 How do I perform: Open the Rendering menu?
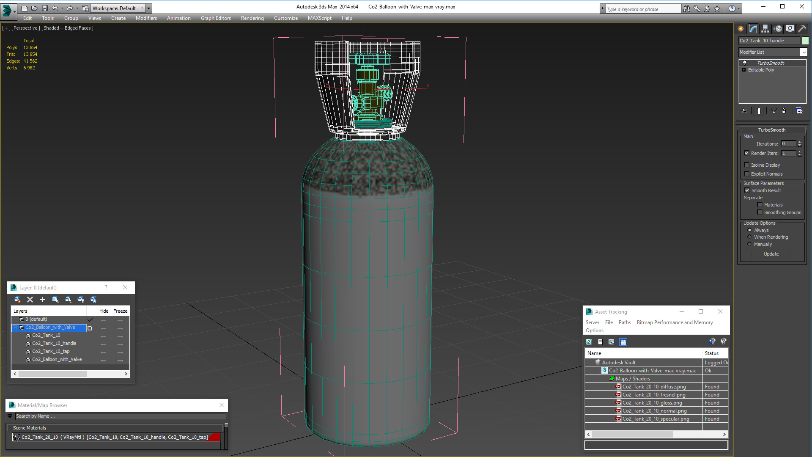(x=252, y=18)
